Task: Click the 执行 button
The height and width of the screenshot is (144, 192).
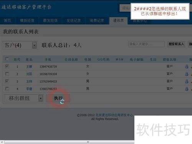Action: pyautogui.click(x=58, y=98)
